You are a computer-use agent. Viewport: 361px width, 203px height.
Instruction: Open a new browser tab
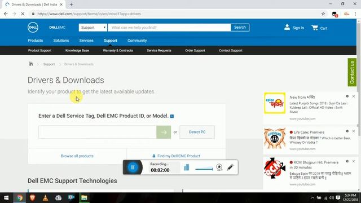(72, 5)
